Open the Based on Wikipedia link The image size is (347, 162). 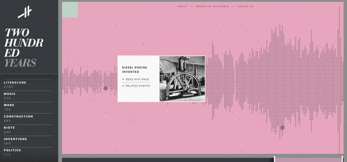coord(213,7)
